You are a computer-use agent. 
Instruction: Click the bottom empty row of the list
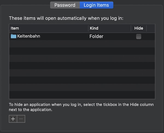click(x=82, y=95)
